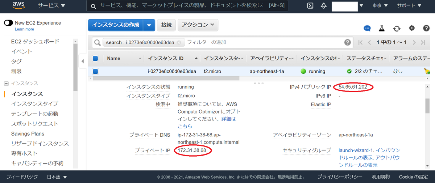Toggle the New EC2 Experience switch
The width and height of the screenshot is (435, 183).
(x=8, y=23)
